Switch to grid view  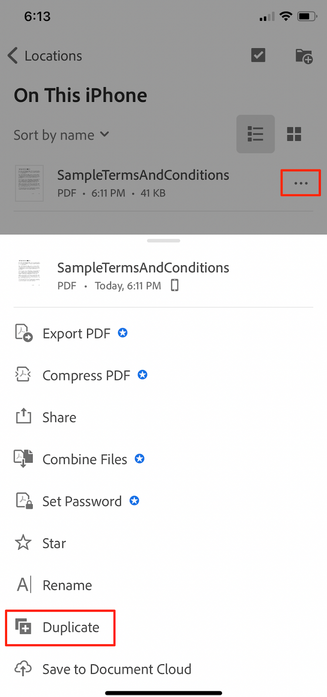tap(294, 134)
